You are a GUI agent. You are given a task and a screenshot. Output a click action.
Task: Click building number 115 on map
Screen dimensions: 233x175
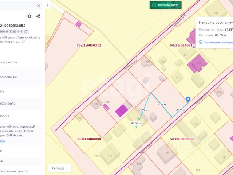coord(196,124)
